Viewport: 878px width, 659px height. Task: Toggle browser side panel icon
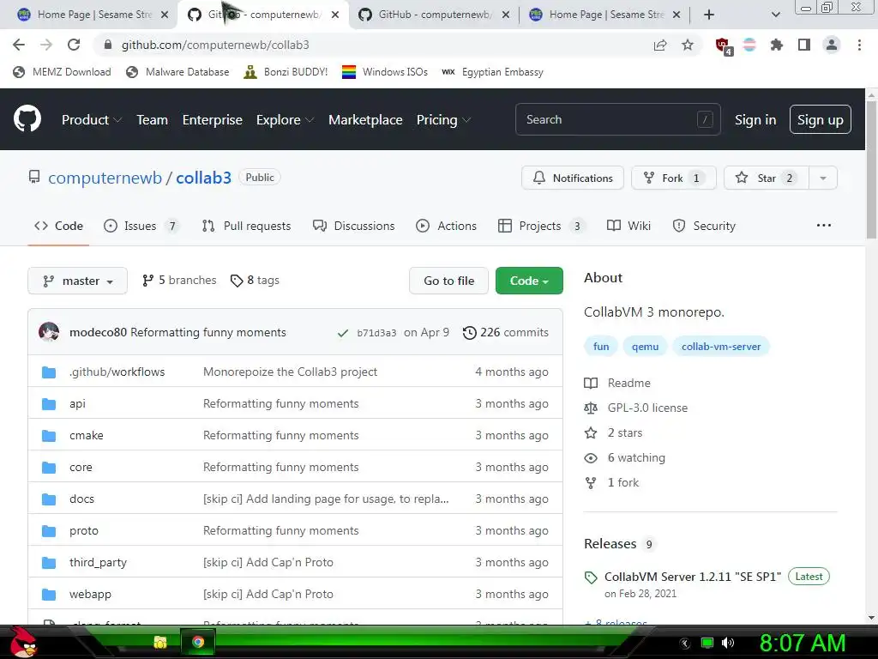tap(804, 45)
